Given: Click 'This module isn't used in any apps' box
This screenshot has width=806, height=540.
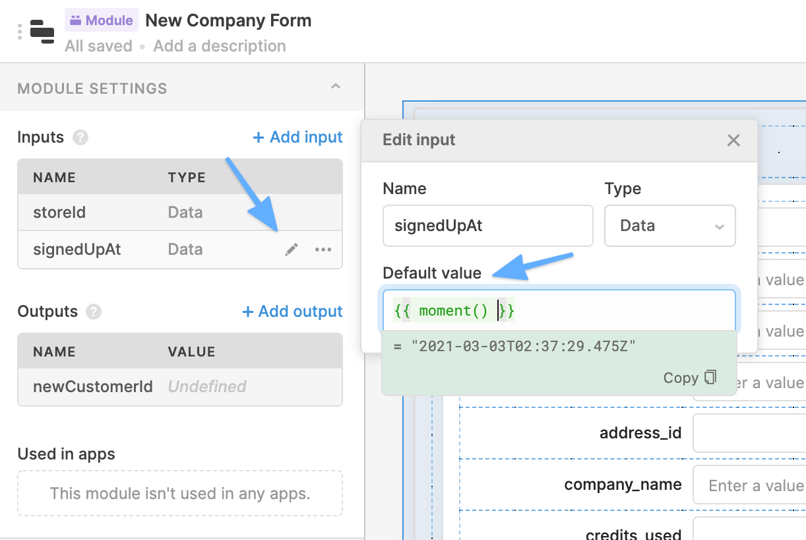Looking at the screenshot, I should [180, 493].
